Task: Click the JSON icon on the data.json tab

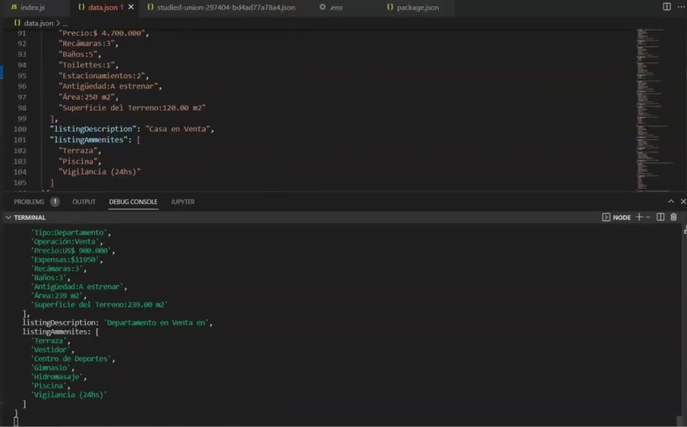Action: pos(82,7)
